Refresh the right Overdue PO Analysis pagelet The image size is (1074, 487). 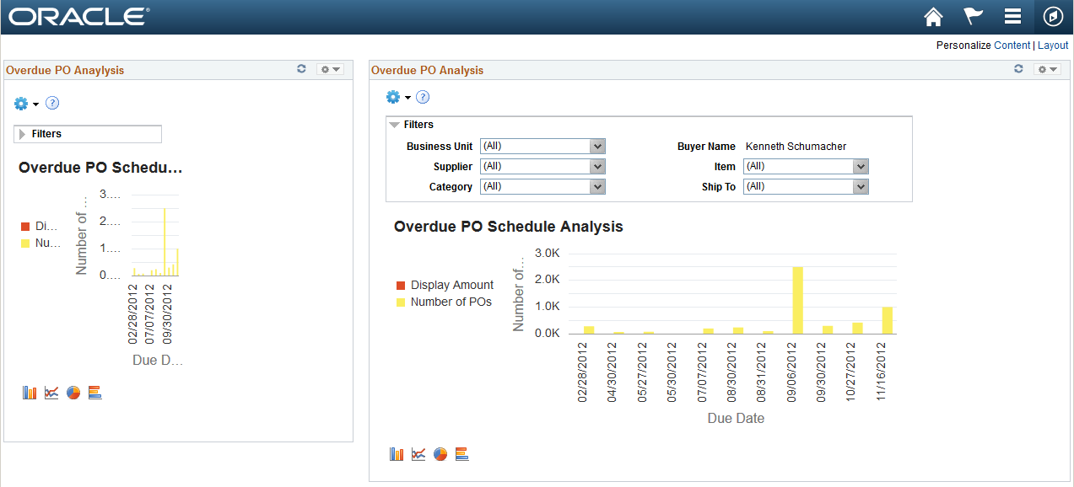tap(1018, 69)
